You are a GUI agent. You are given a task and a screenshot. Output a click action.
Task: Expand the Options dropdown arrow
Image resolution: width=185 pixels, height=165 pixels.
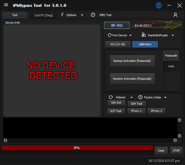(x=82, y=15)
